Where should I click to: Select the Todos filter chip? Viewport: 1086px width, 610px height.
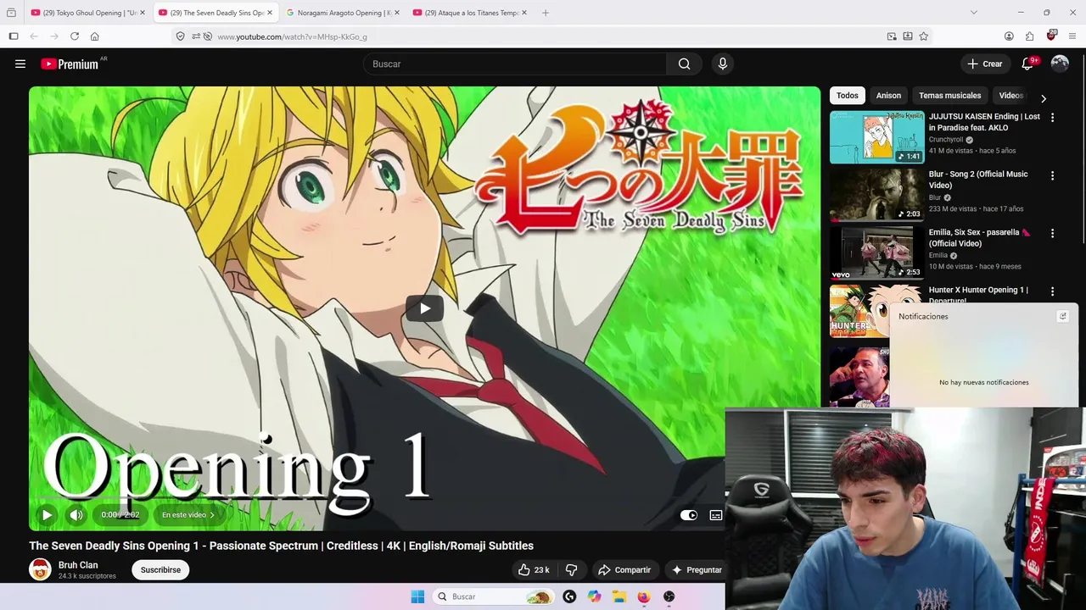[x=848, y=96]
